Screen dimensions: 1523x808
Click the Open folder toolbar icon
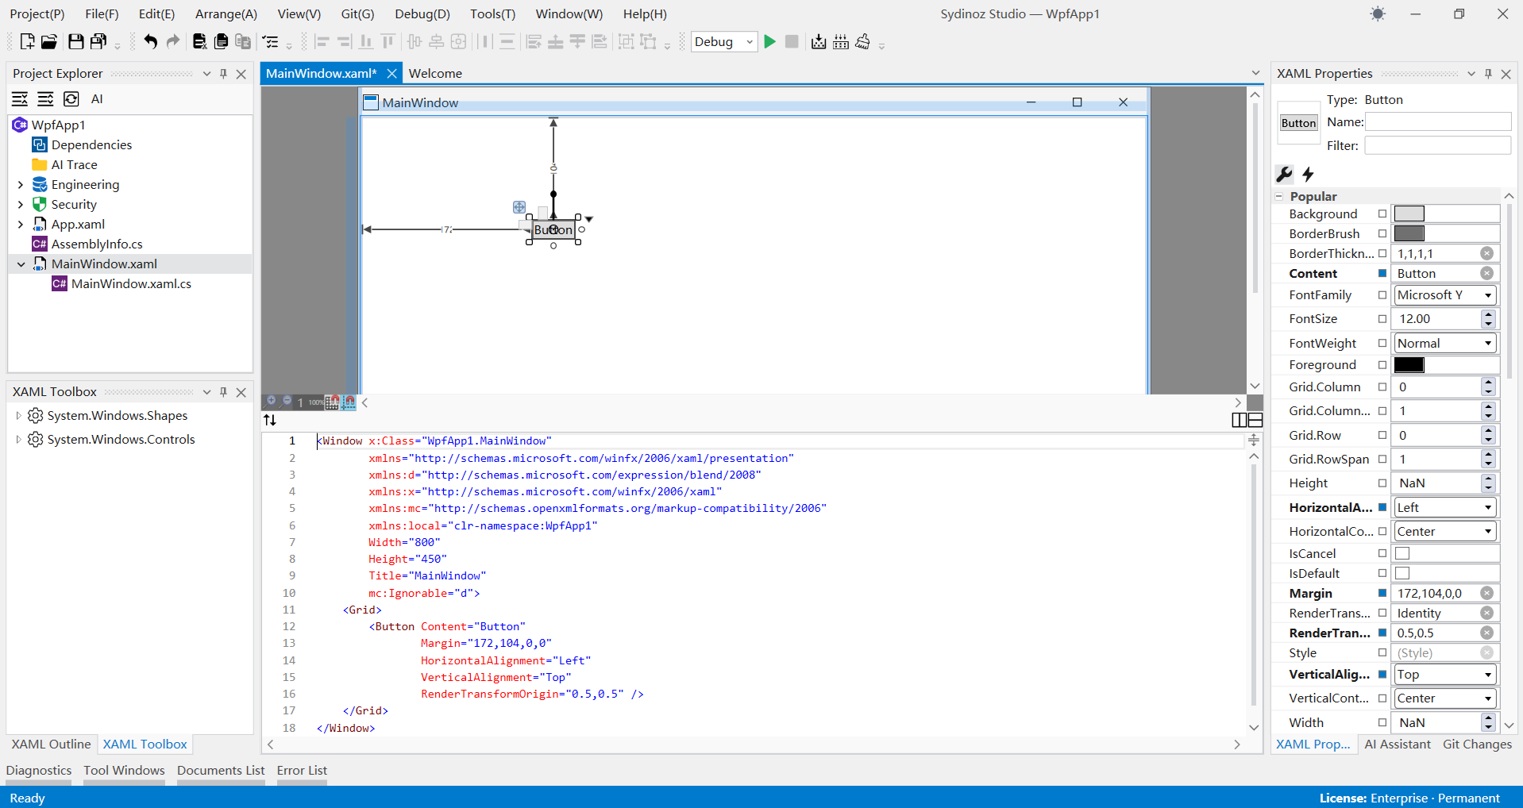point(49,42)
